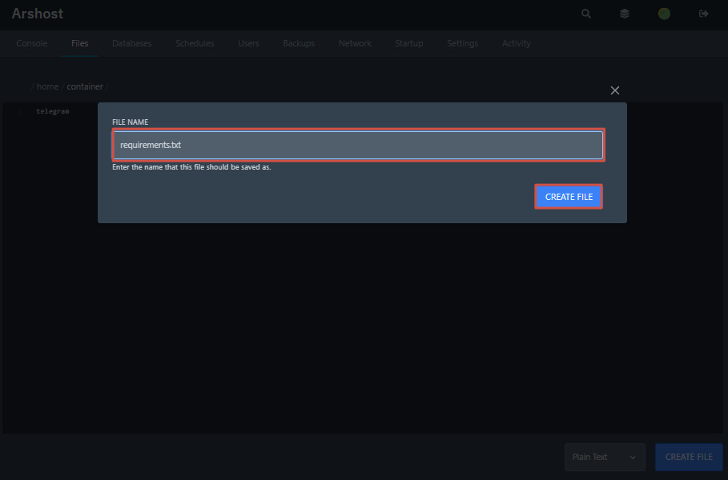Click the dimmed CREATE FILE button at bottom
This screenshot has width=728, height=480.
pos(689,457)
